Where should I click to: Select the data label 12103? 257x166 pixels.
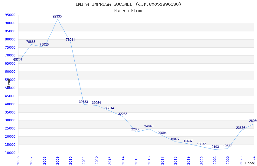[214, 147]
